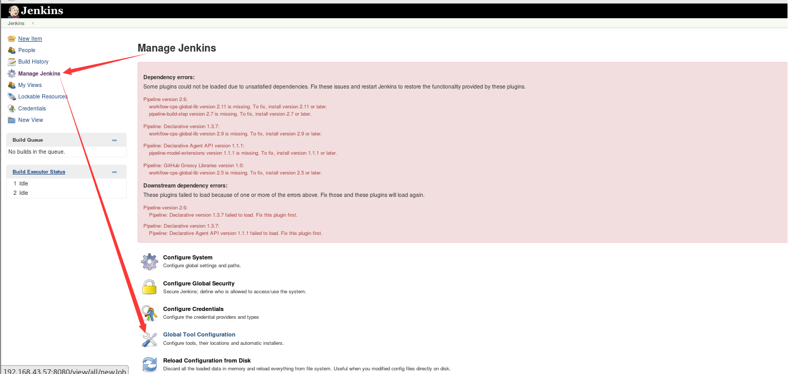Click the Manage Jenkins gear icon in sidebar
The width and height of the screenshot is (788, 374).
(11, 73)
